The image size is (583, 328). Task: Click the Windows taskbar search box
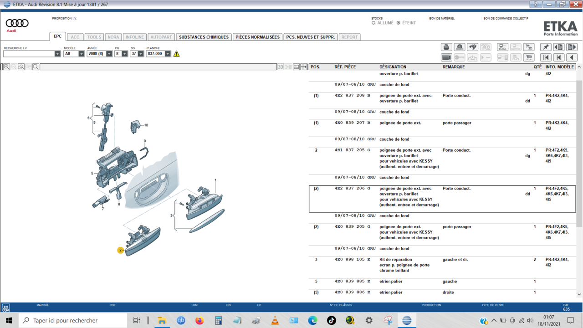73,321
